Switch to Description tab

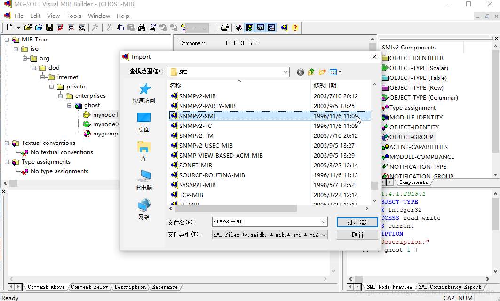click(130, 287)
